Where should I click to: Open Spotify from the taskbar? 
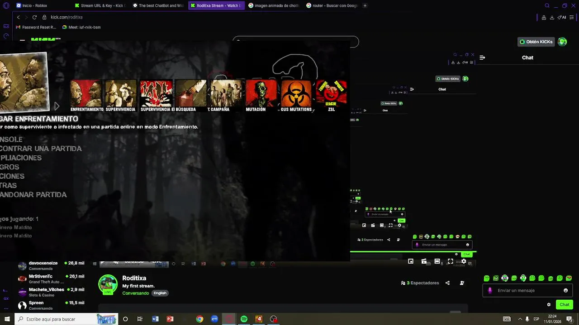pyautogui.click(x=244, y=319)
